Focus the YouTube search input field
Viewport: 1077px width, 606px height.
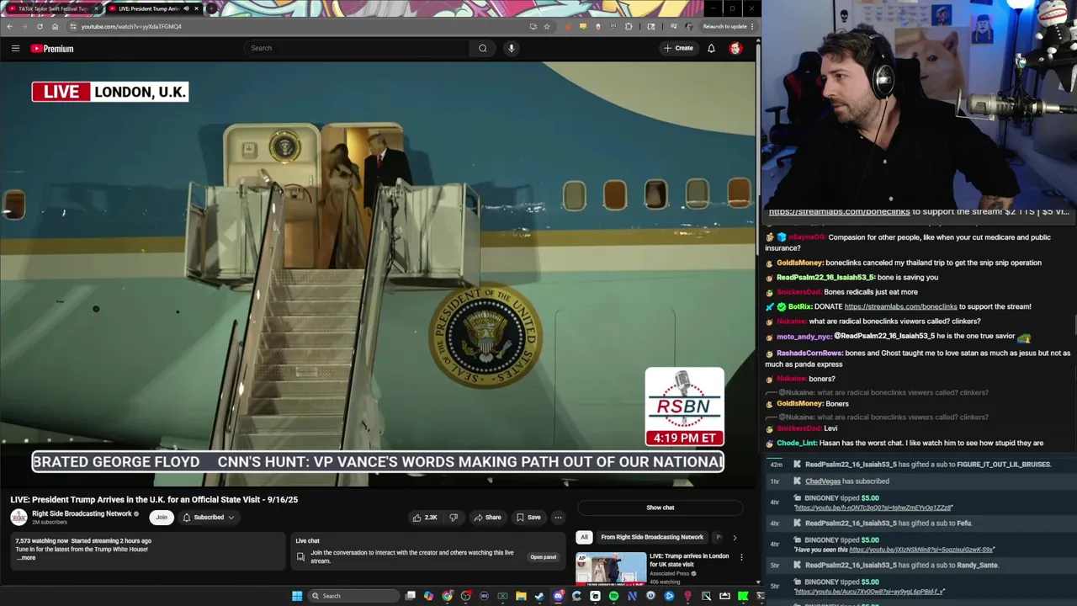(x=358, y=48)
